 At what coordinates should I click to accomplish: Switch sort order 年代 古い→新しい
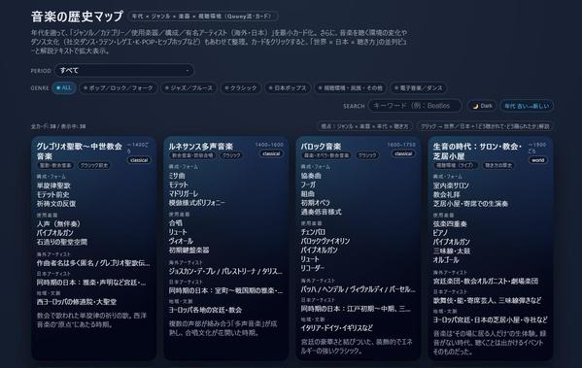[x=527, y=106]
